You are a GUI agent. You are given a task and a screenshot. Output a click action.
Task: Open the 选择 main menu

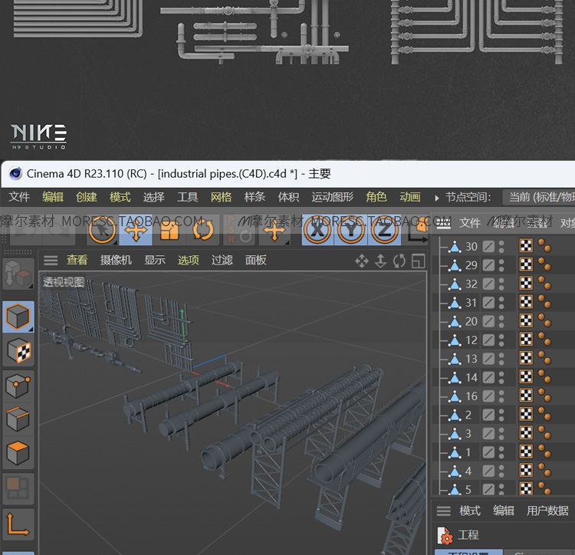click(154, 197)
